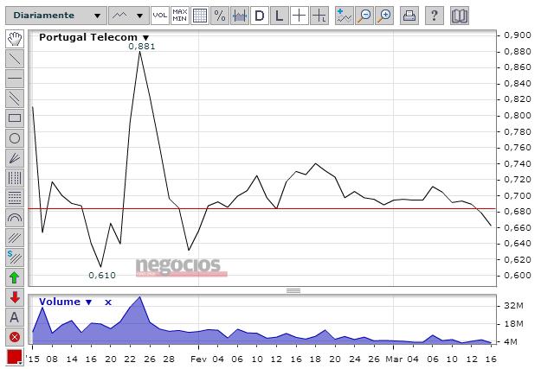This screenshot has height=369, width=554.
Task: Select the hand pan tool
Action: (15, 39)
